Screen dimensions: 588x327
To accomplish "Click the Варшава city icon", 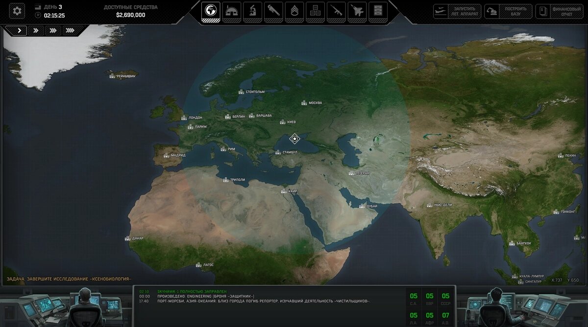I will coord(252,116).
